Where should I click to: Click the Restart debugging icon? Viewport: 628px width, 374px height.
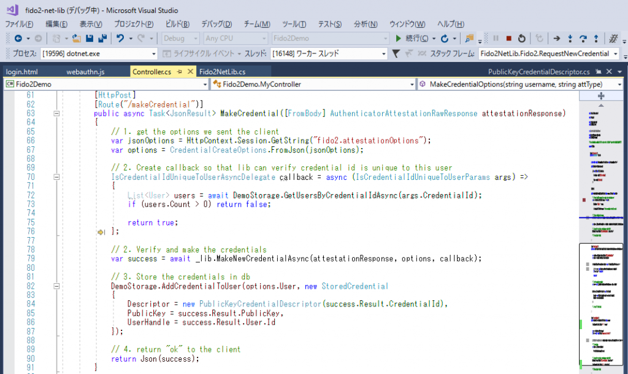point(521,39)
